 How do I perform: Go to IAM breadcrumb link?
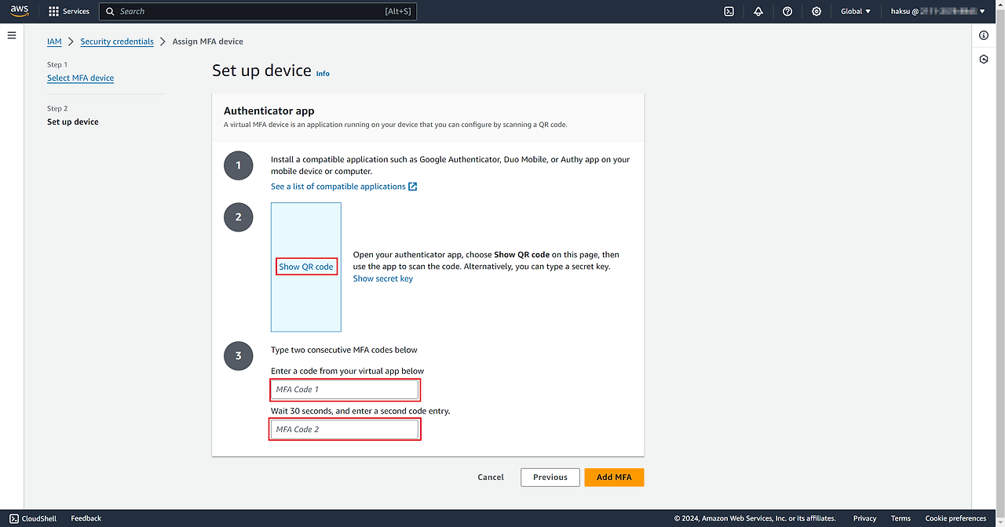pos(54,42)
